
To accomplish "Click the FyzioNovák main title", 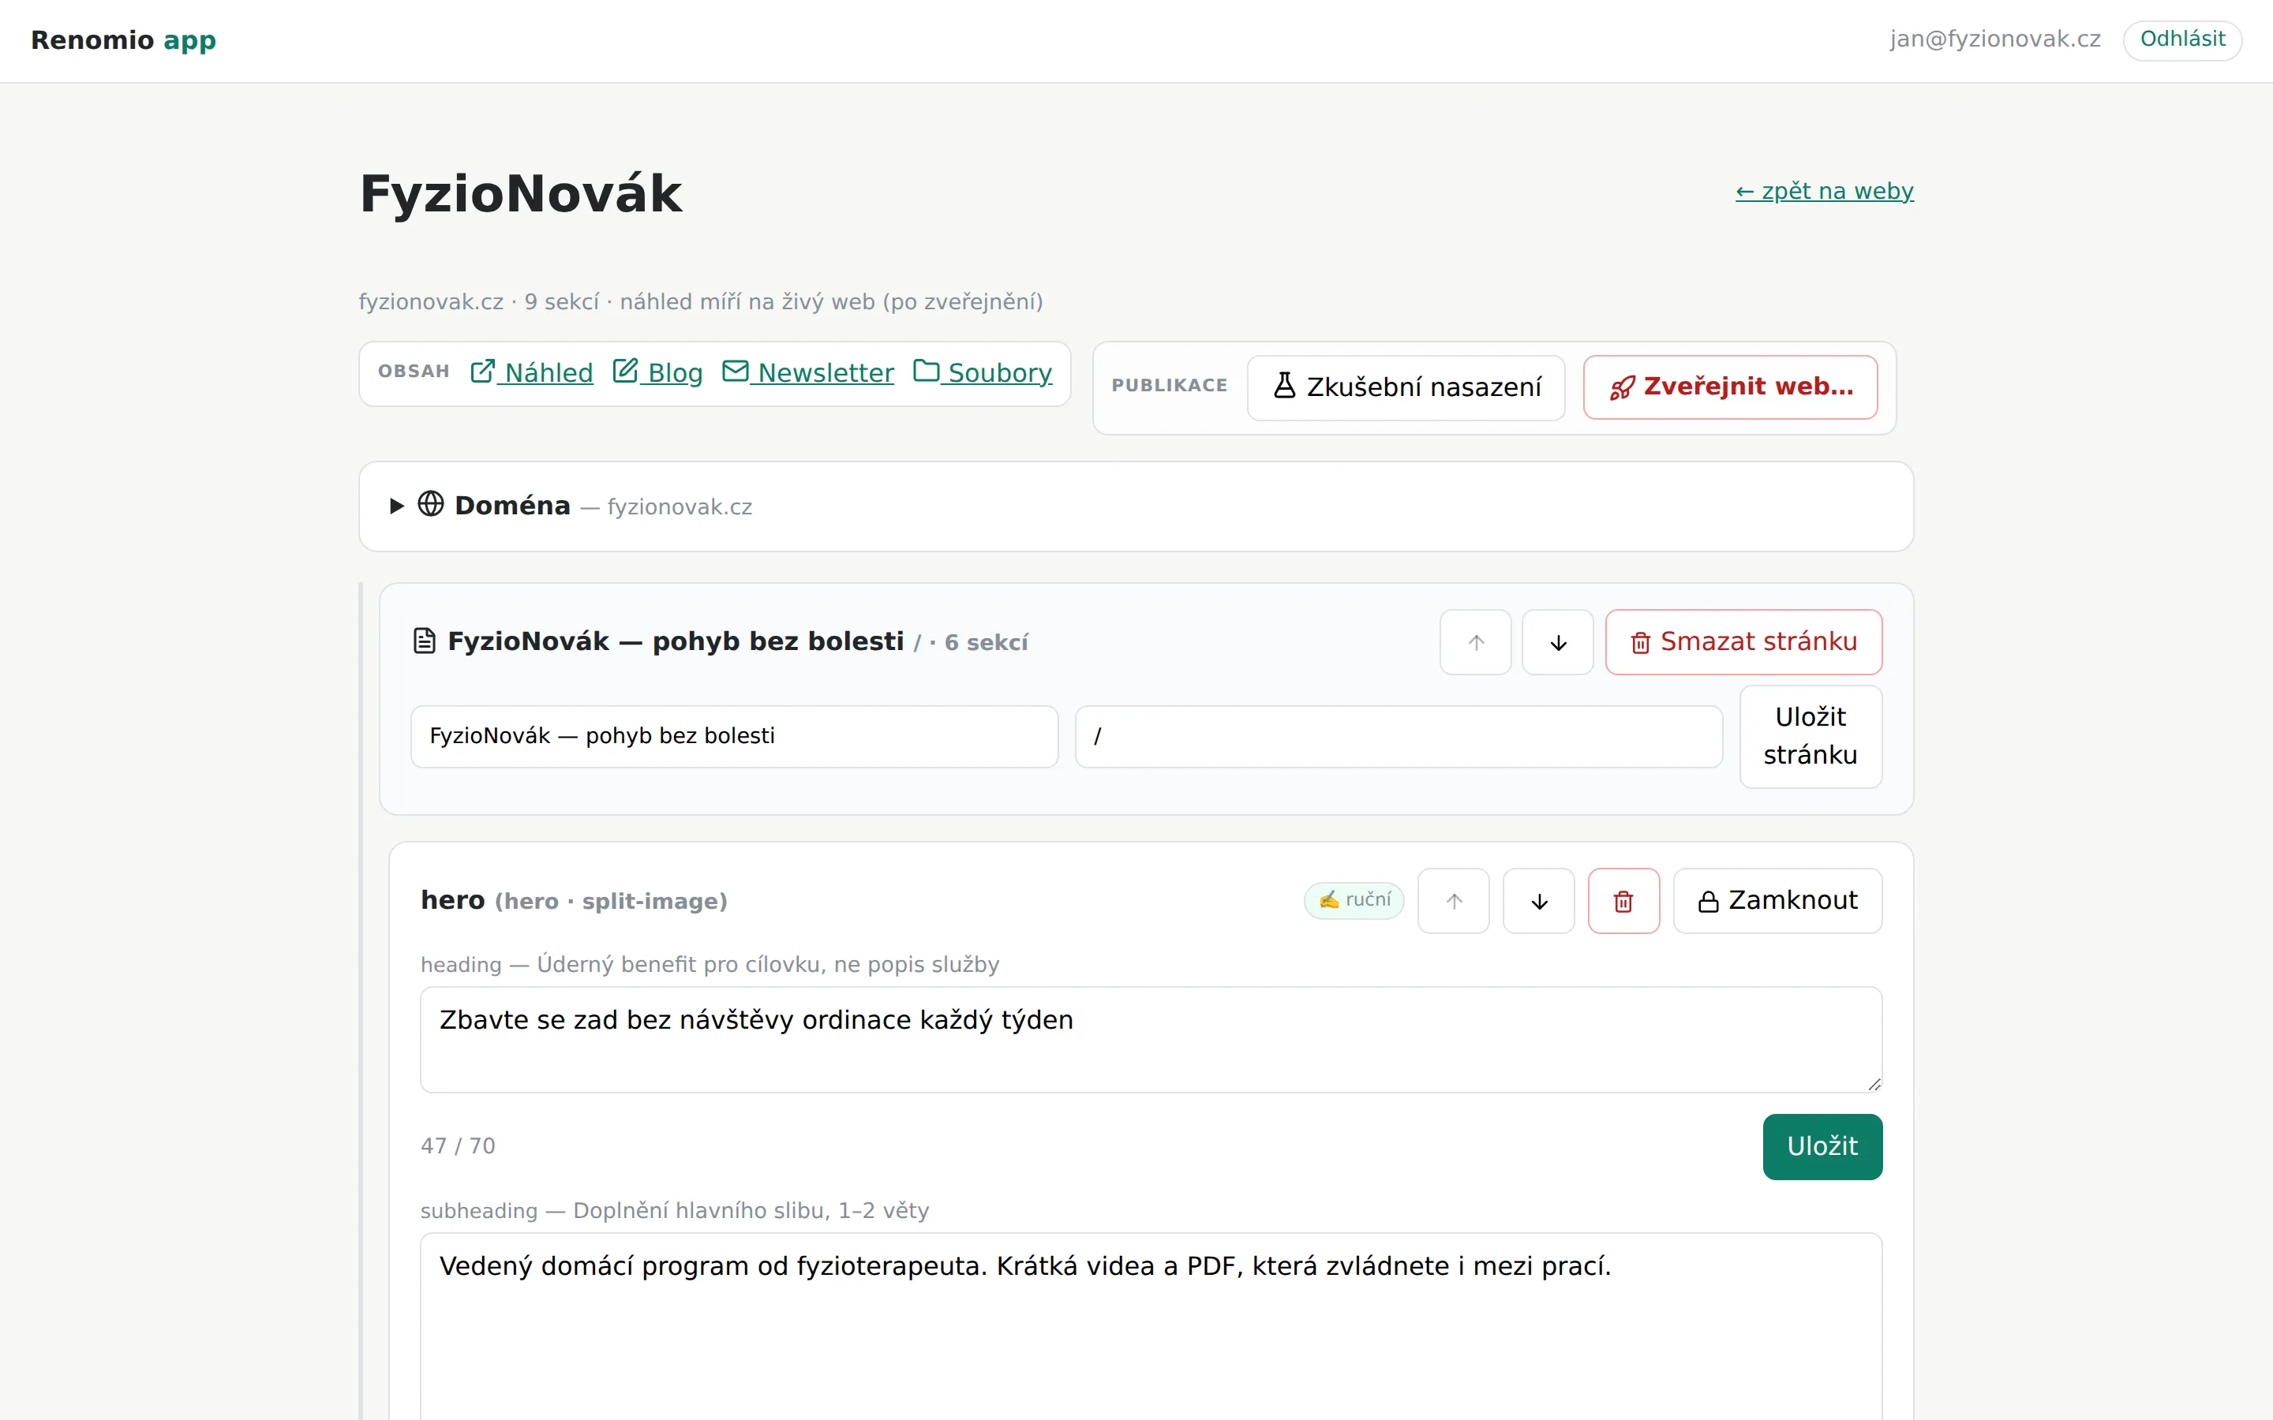I will (521, 194).
